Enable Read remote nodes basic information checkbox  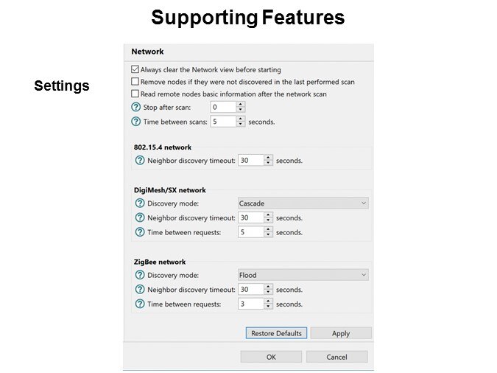[135, 94]
